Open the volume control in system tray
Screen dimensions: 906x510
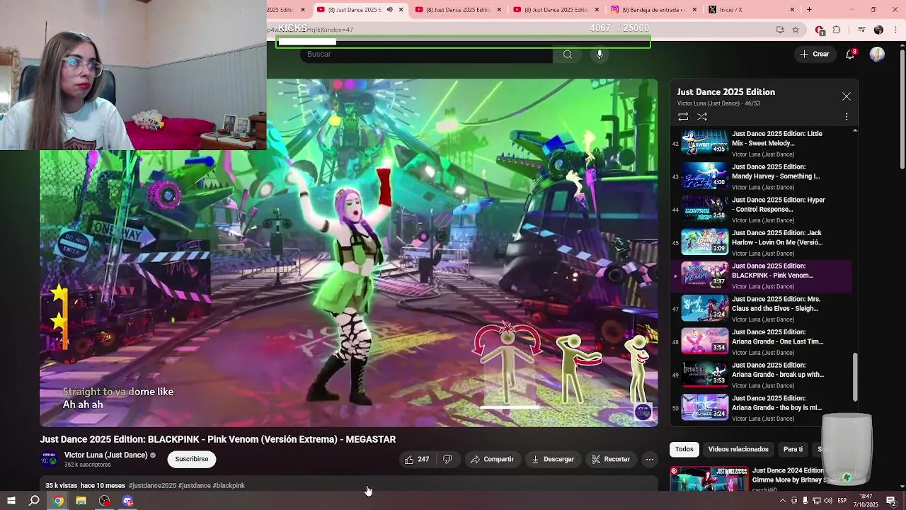pos(827,501)
